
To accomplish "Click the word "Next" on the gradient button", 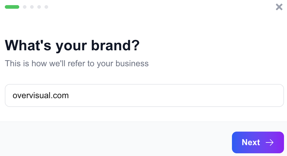I will [x=251, y=142].
